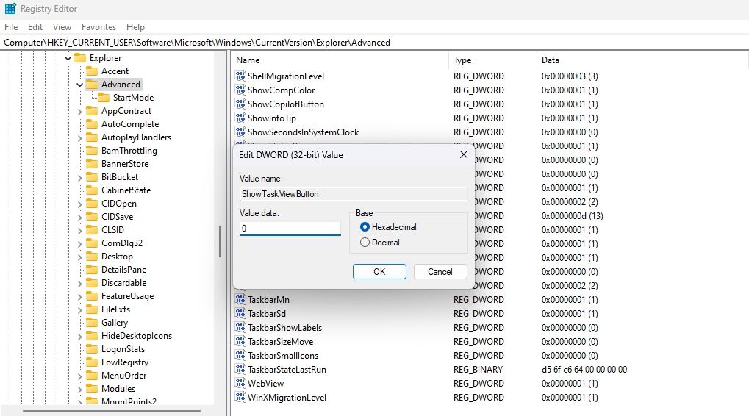Close the Edit DWORD dialog with X
Image resolution: width=749 pixels, height=416 pixels.
click(x=463, y=155)
